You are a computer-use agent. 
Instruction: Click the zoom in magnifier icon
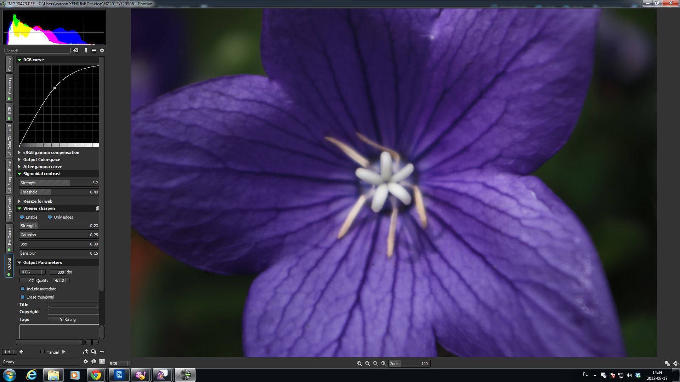click(359, 364)
